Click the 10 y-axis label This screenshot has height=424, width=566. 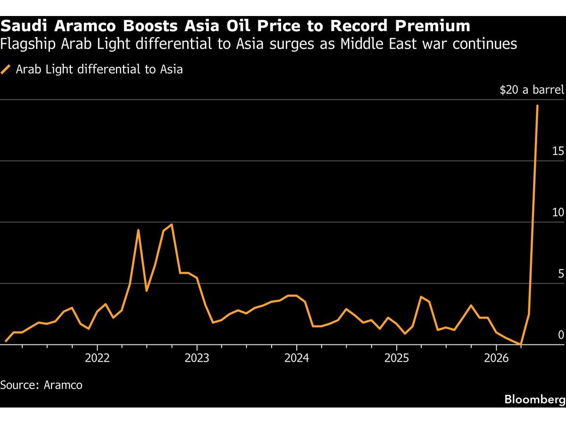pos(558,212)
